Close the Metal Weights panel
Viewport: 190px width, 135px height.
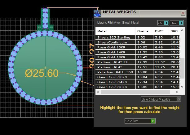click(183, 13)
